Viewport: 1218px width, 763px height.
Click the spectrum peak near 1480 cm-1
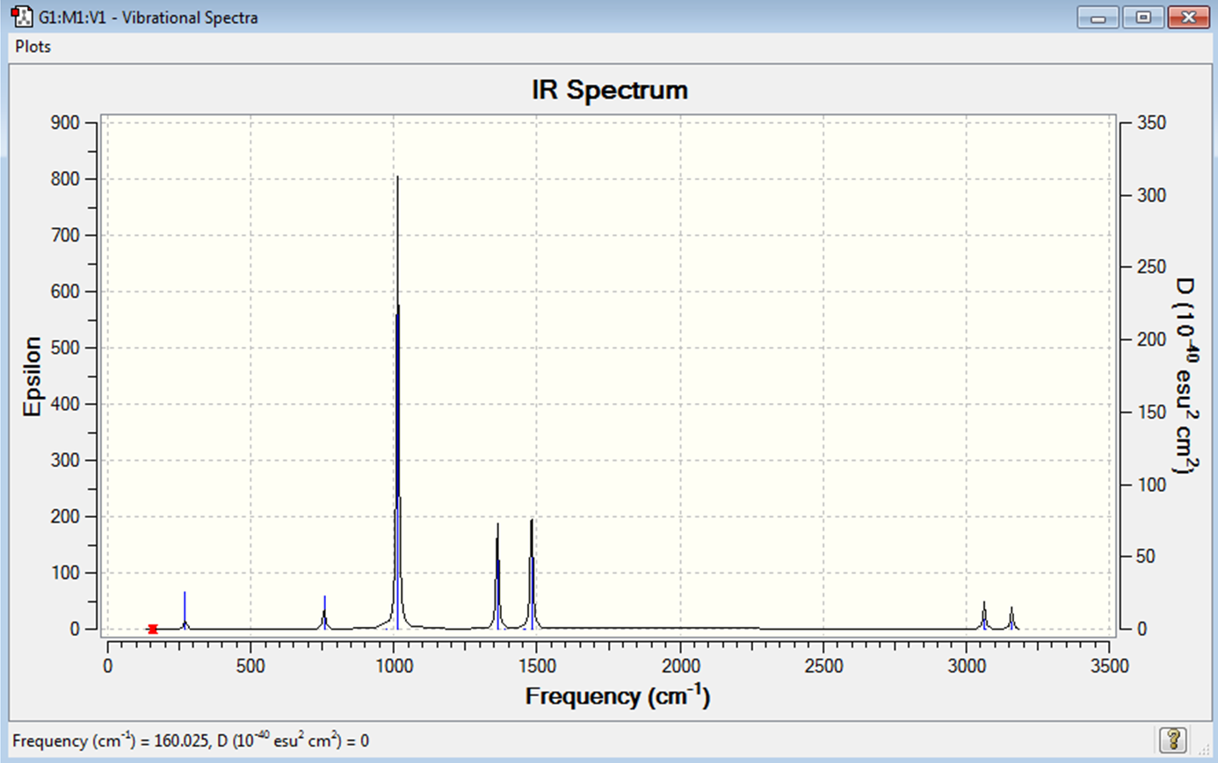pyautogui.click(x=532, y=574)
